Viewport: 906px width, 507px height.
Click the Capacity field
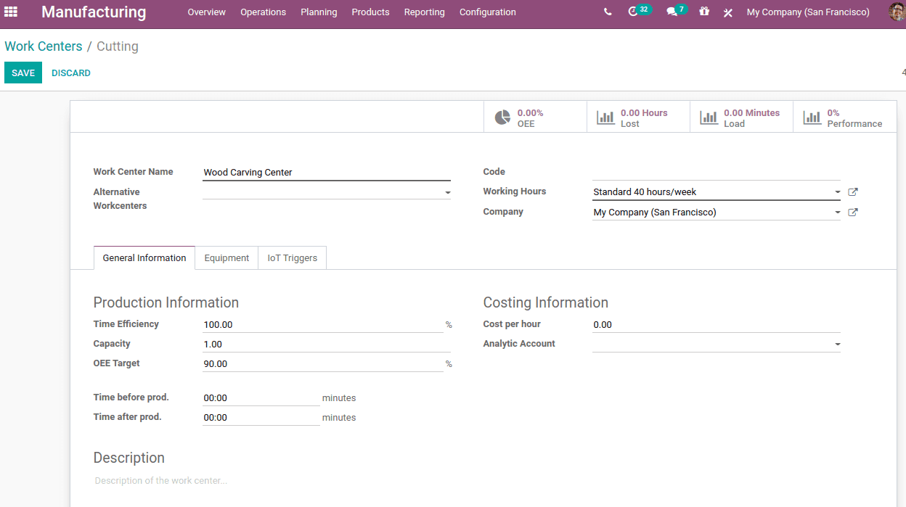(327, 345)
